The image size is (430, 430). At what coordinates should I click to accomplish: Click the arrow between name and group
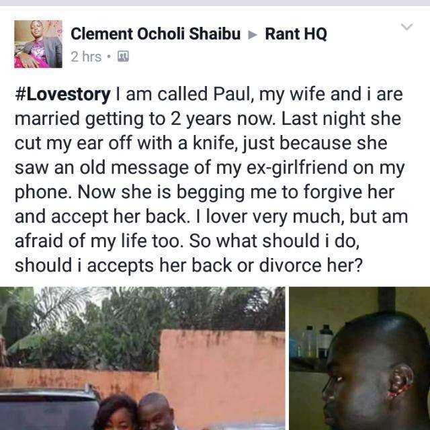point(253,35)
